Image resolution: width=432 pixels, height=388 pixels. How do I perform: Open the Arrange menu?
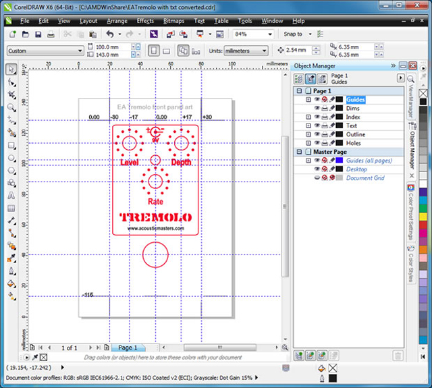[117, 21]
